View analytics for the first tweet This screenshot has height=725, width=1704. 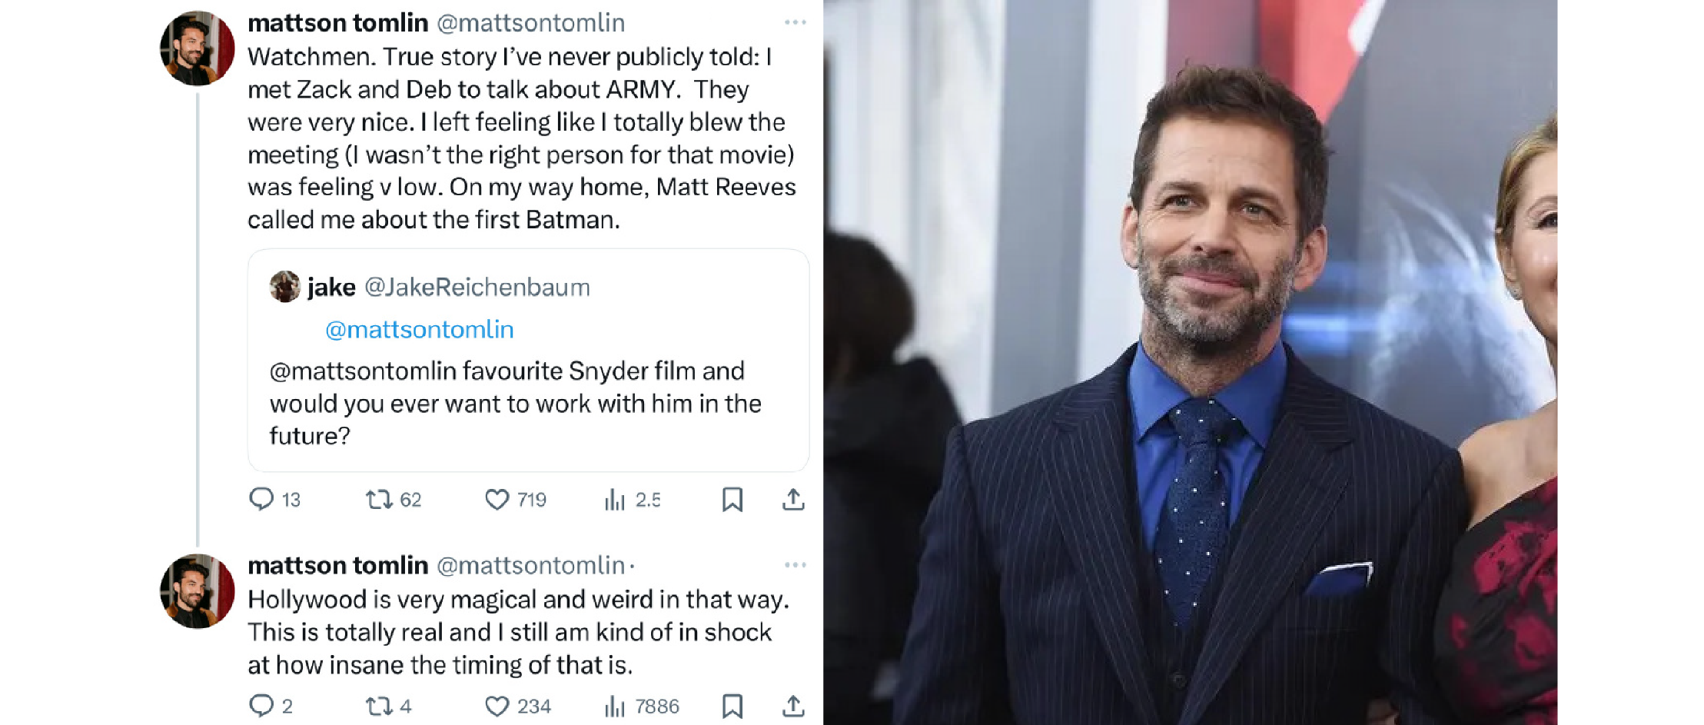615,500
